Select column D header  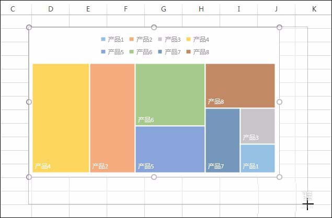[x=50, y=9]
